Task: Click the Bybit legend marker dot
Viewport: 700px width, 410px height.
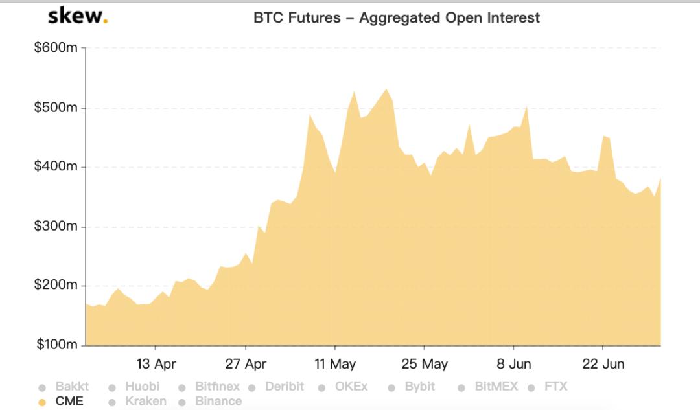Action: [x=391, y=388]
